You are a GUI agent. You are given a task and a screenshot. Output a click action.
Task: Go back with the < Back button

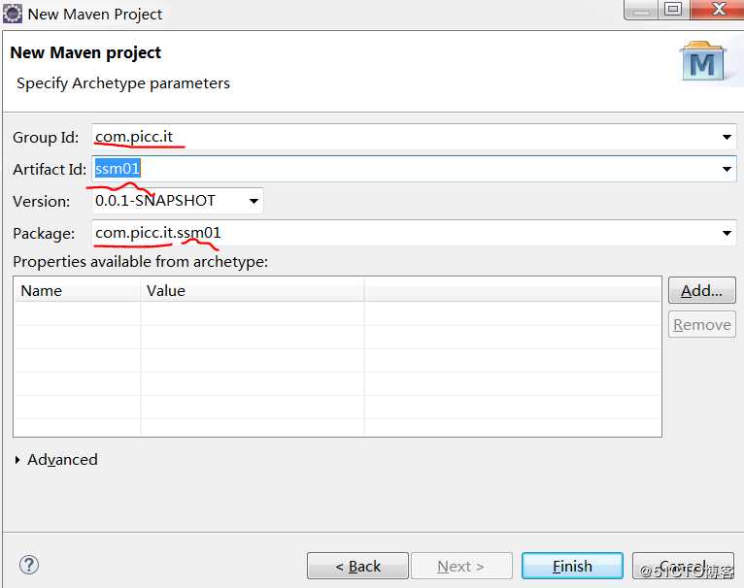point(357,566)
